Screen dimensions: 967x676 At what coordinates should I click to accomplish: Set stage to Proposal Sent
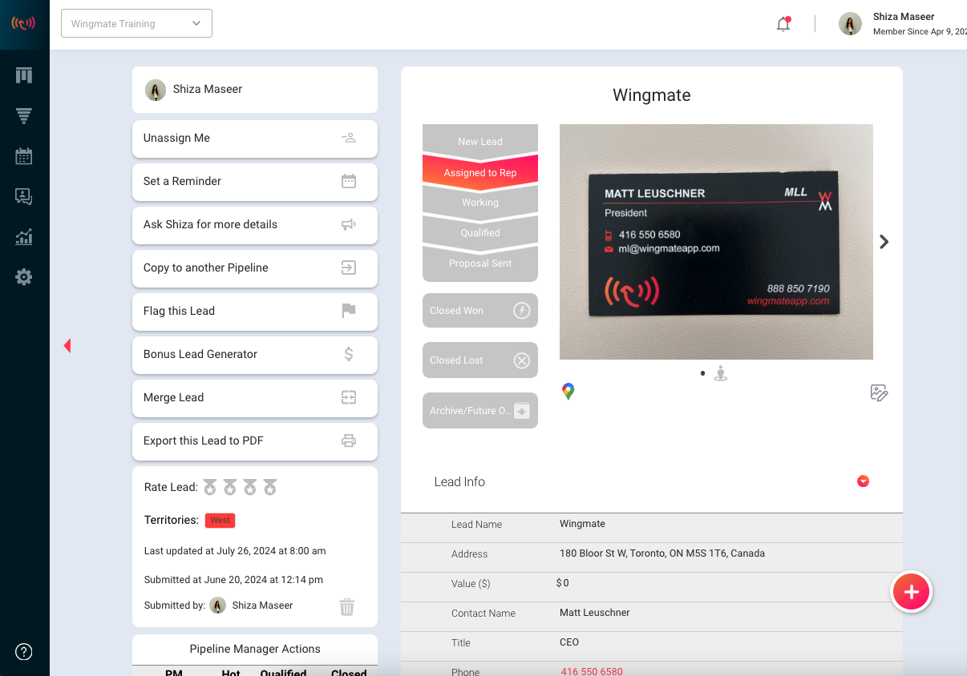(480, 264)
